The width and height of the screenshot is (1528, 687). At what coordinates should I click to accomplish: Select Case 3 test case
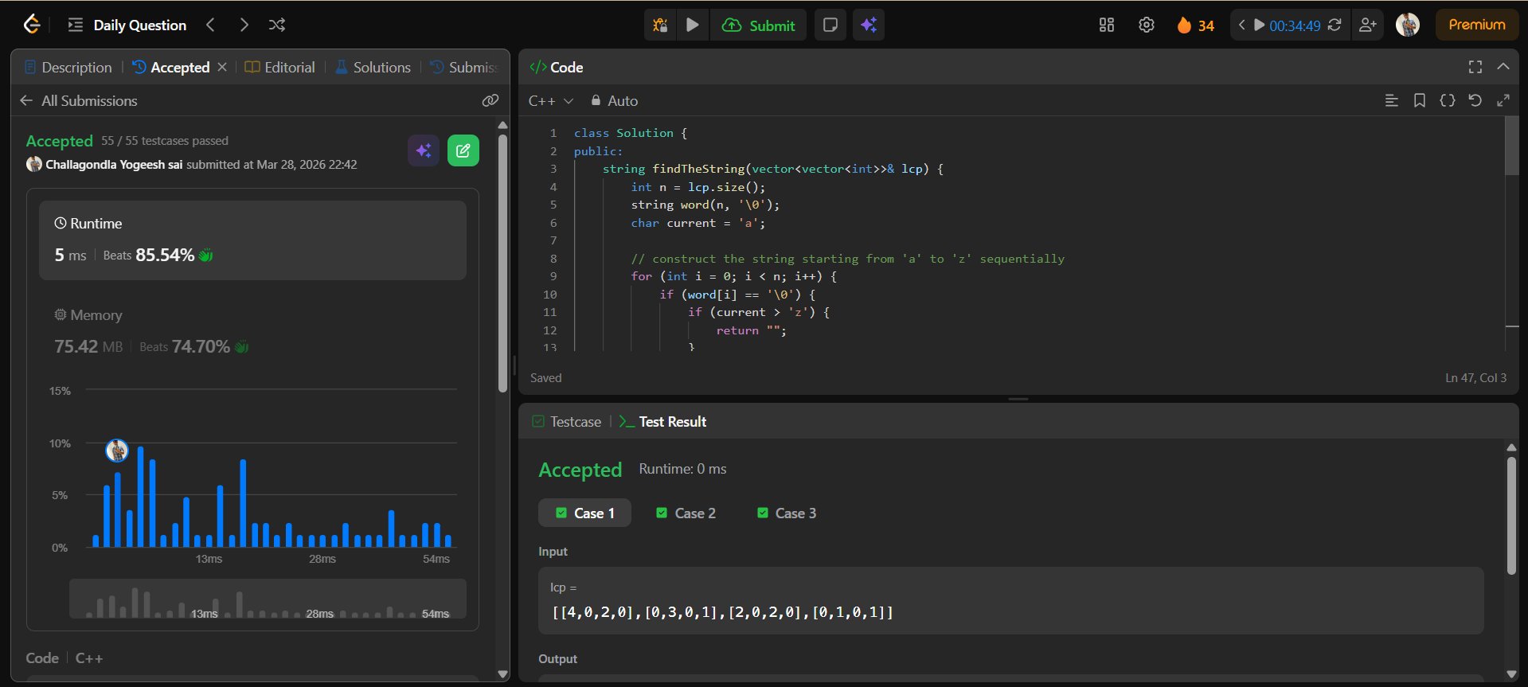(x=786, y=513)
